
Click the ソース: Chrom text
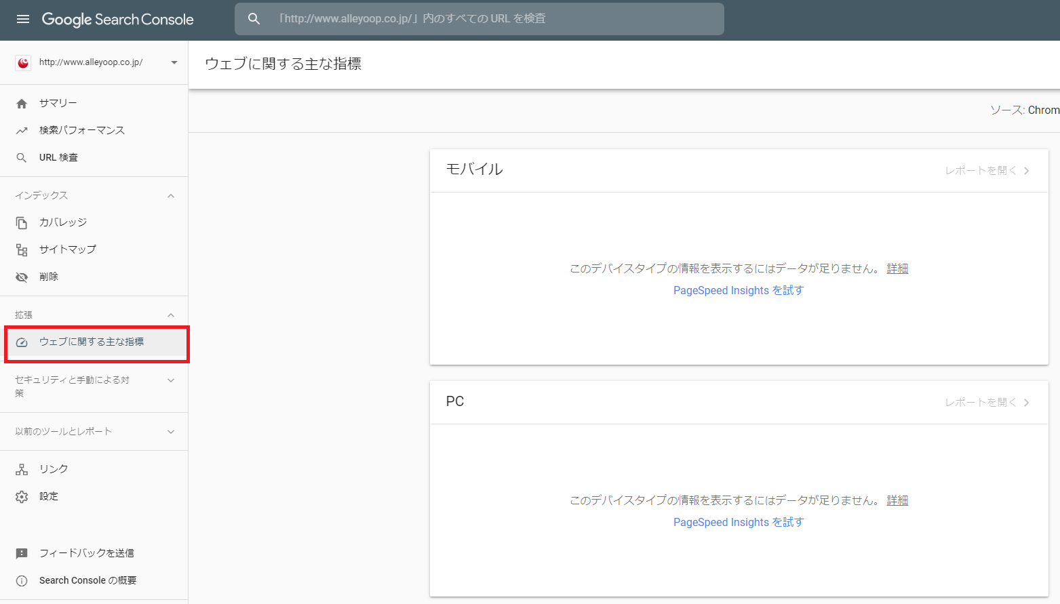coord(1025,110)
